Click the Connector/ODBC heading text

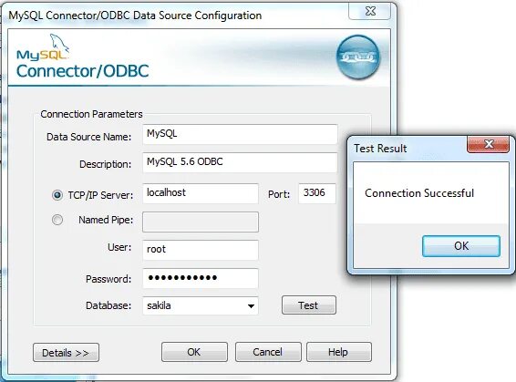[83, 71]
